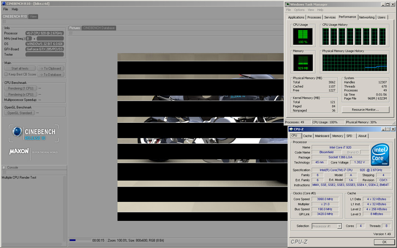Toggle the Keep Best CB Score checkbox
Viewport: 397px width, 248px height.
6,74
